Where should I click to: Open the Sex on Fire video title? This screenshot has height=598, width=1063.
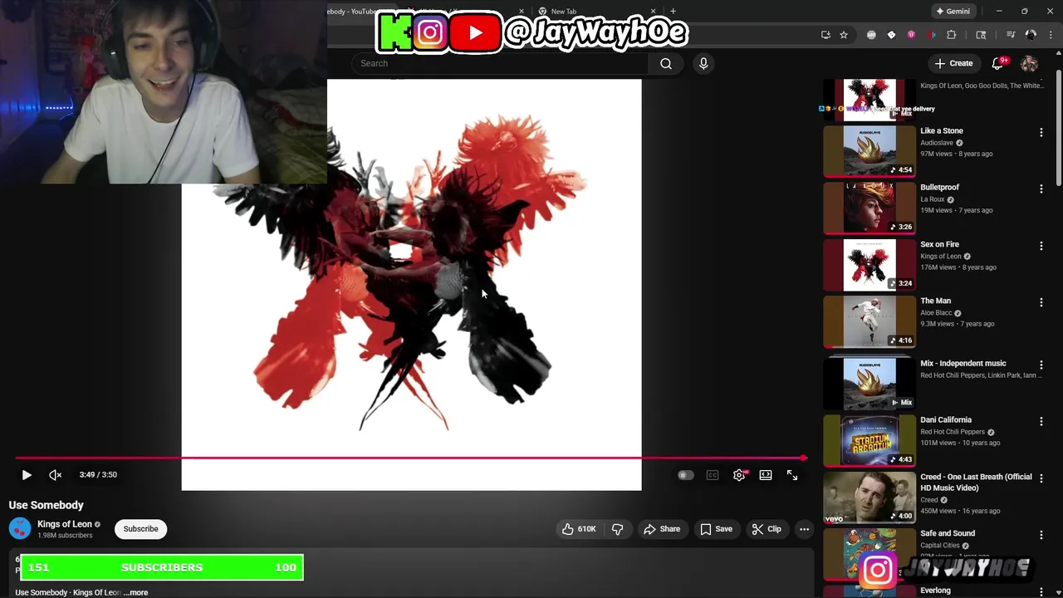[939, 244]
